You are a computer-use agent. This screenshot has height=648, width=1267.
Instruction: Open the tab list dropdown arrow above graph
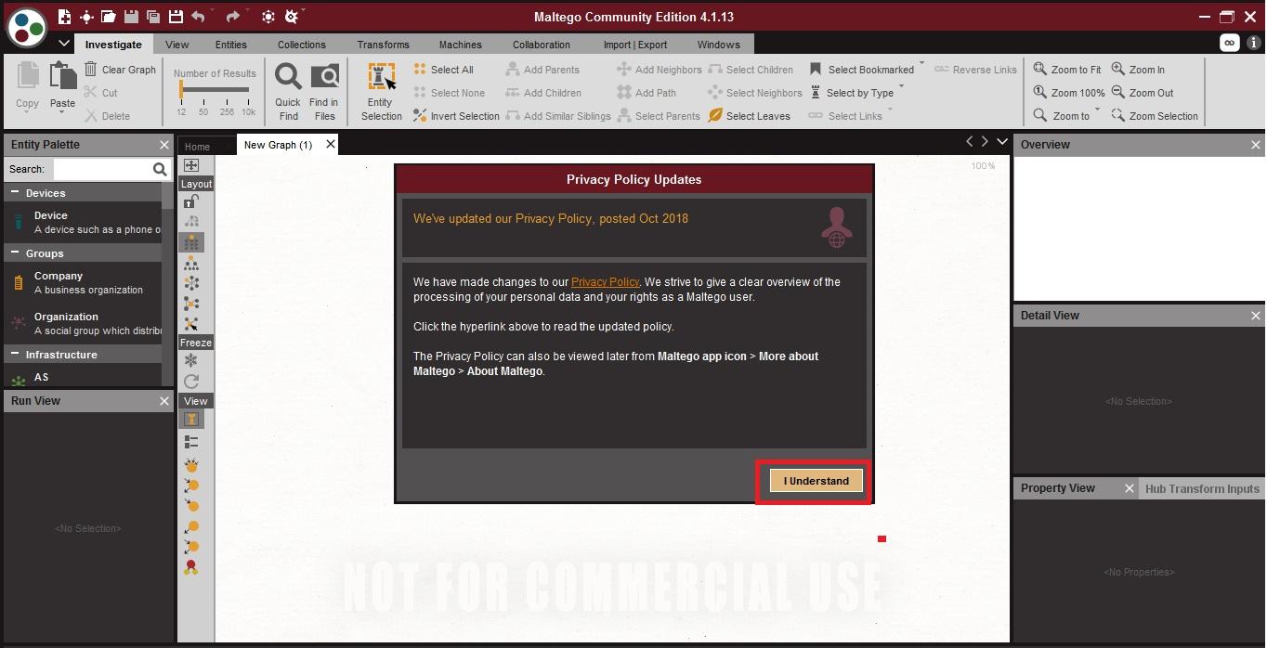(x=1001, y=141)
